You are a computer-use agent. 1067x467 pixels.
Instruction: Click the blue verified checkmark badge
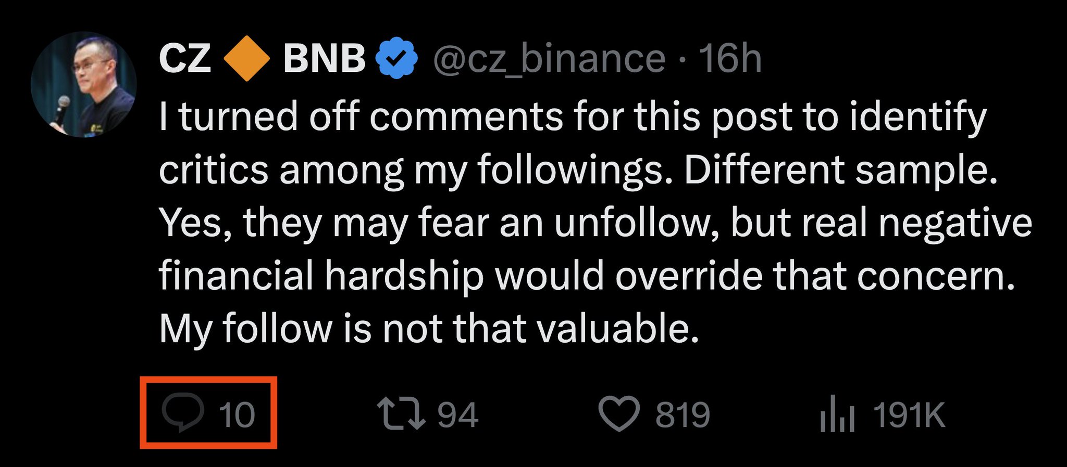[397, 58]
